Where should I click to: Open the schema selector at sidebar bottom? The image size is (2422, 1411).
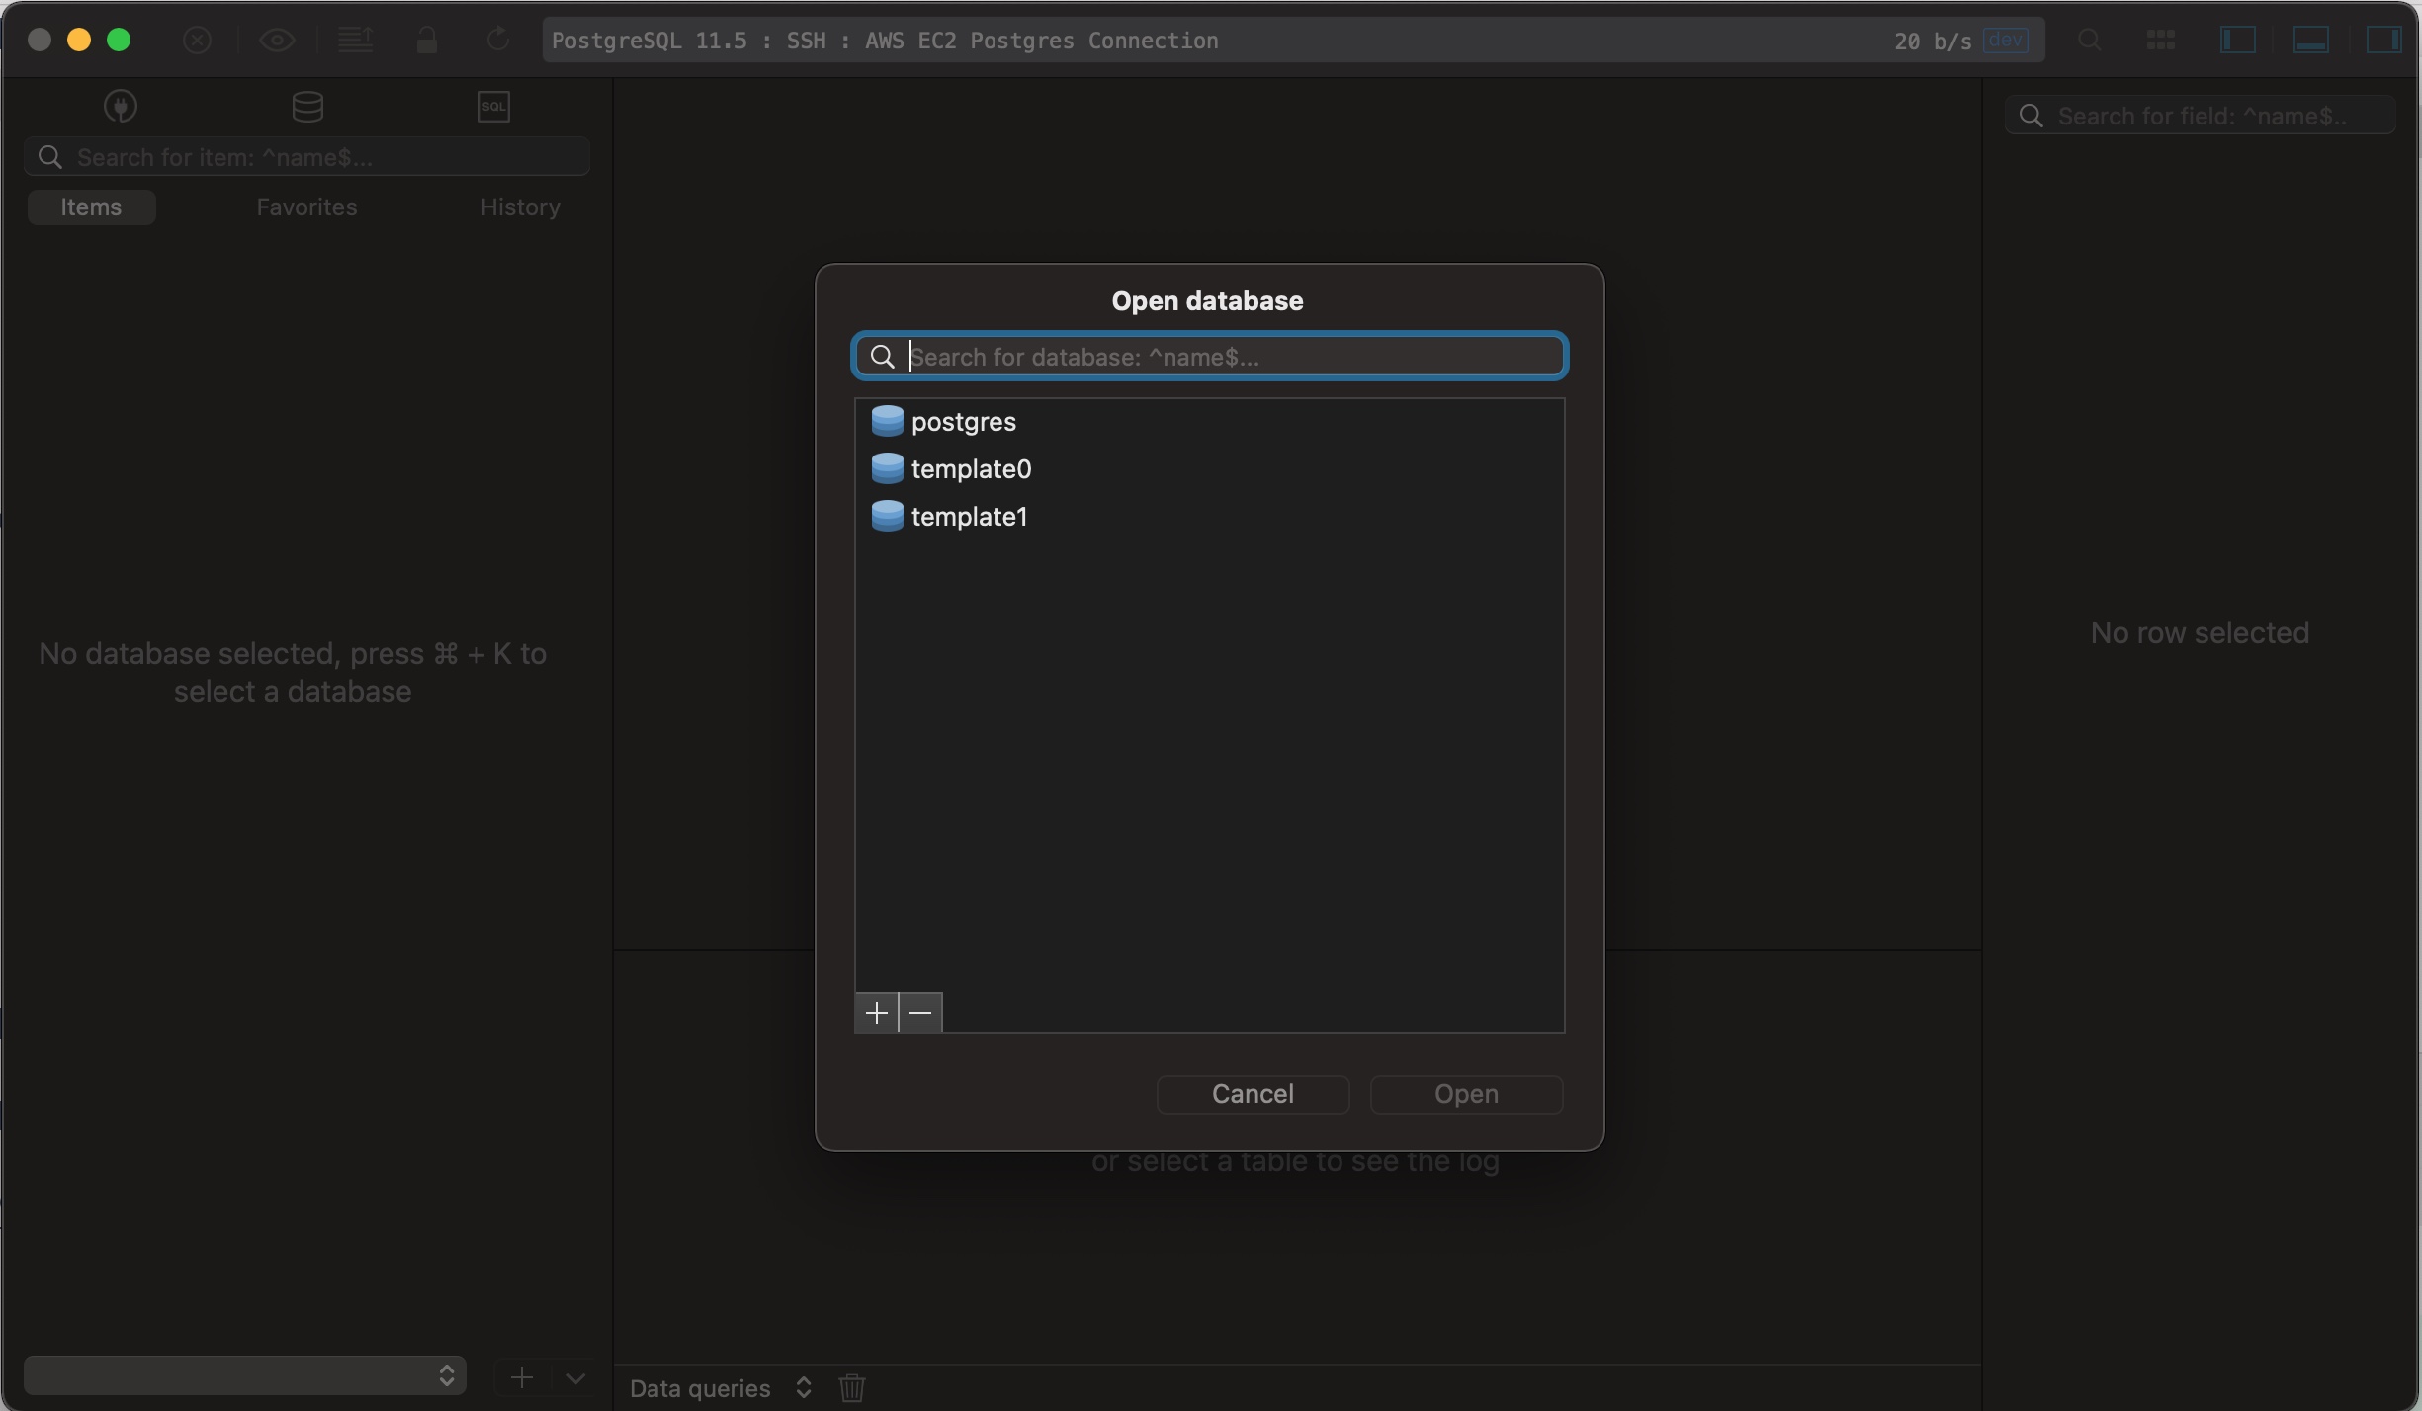tap(244, 1375)
